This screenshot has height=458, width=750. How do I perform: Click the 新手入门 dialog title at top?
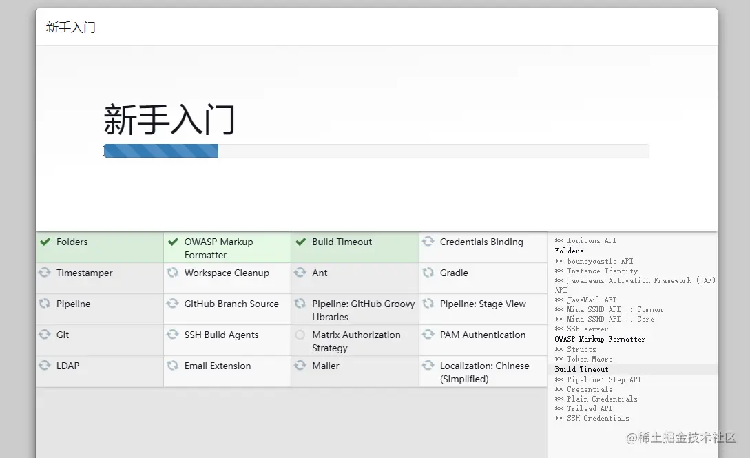click(x=71, y=28)
